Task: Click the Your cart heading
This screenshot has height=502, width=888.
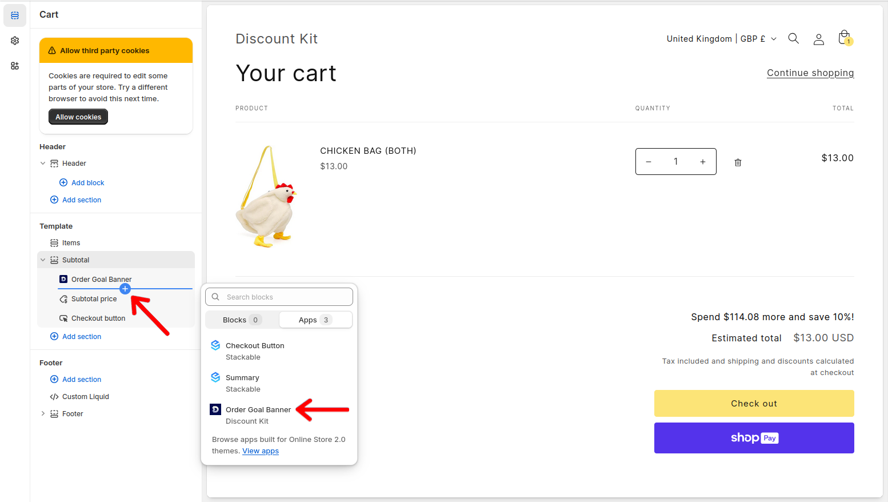Action: pyautogui.click(x=286, y=73)
